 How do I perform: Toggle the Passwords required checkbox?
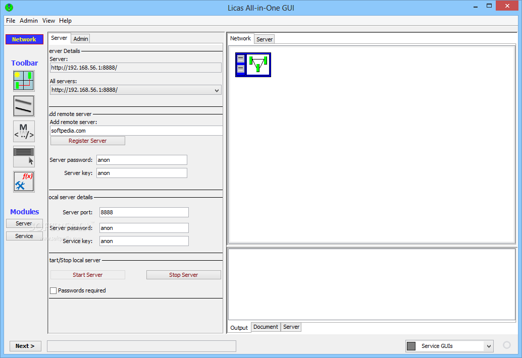pos(54,291)
